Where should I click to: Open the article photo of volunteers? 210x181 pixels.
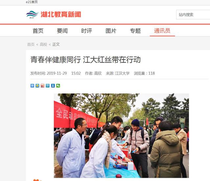[x=121, y=136]
